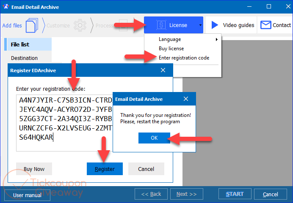This screenshot has width=293, height=203.
Task: Click the Contact label in toolbar
Action: (x=282, y=25)
